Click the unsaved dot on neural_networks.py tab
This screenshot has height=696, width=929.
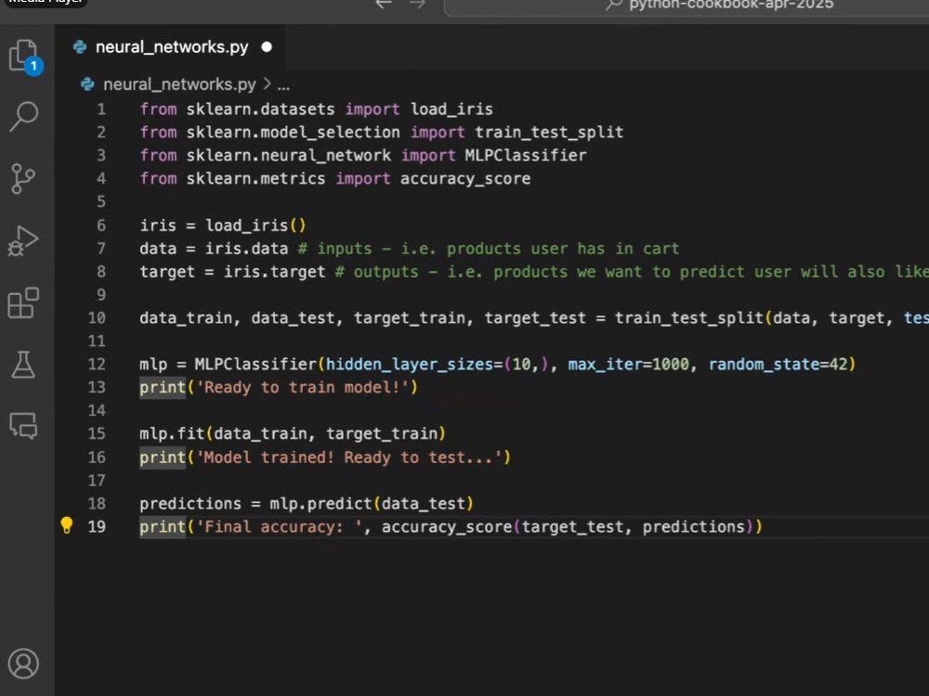[x=267, y=46]
